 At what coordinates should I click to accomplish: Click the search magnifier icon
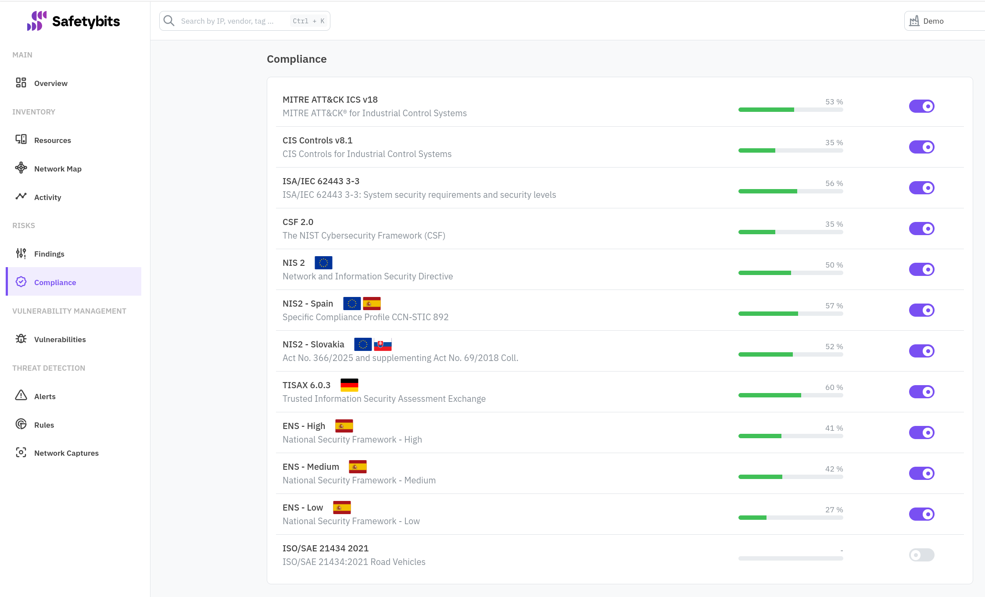169,21
